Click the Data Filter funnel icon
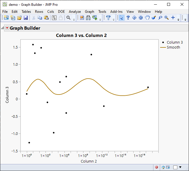189x171 pixels. click(x=108, y=18)
